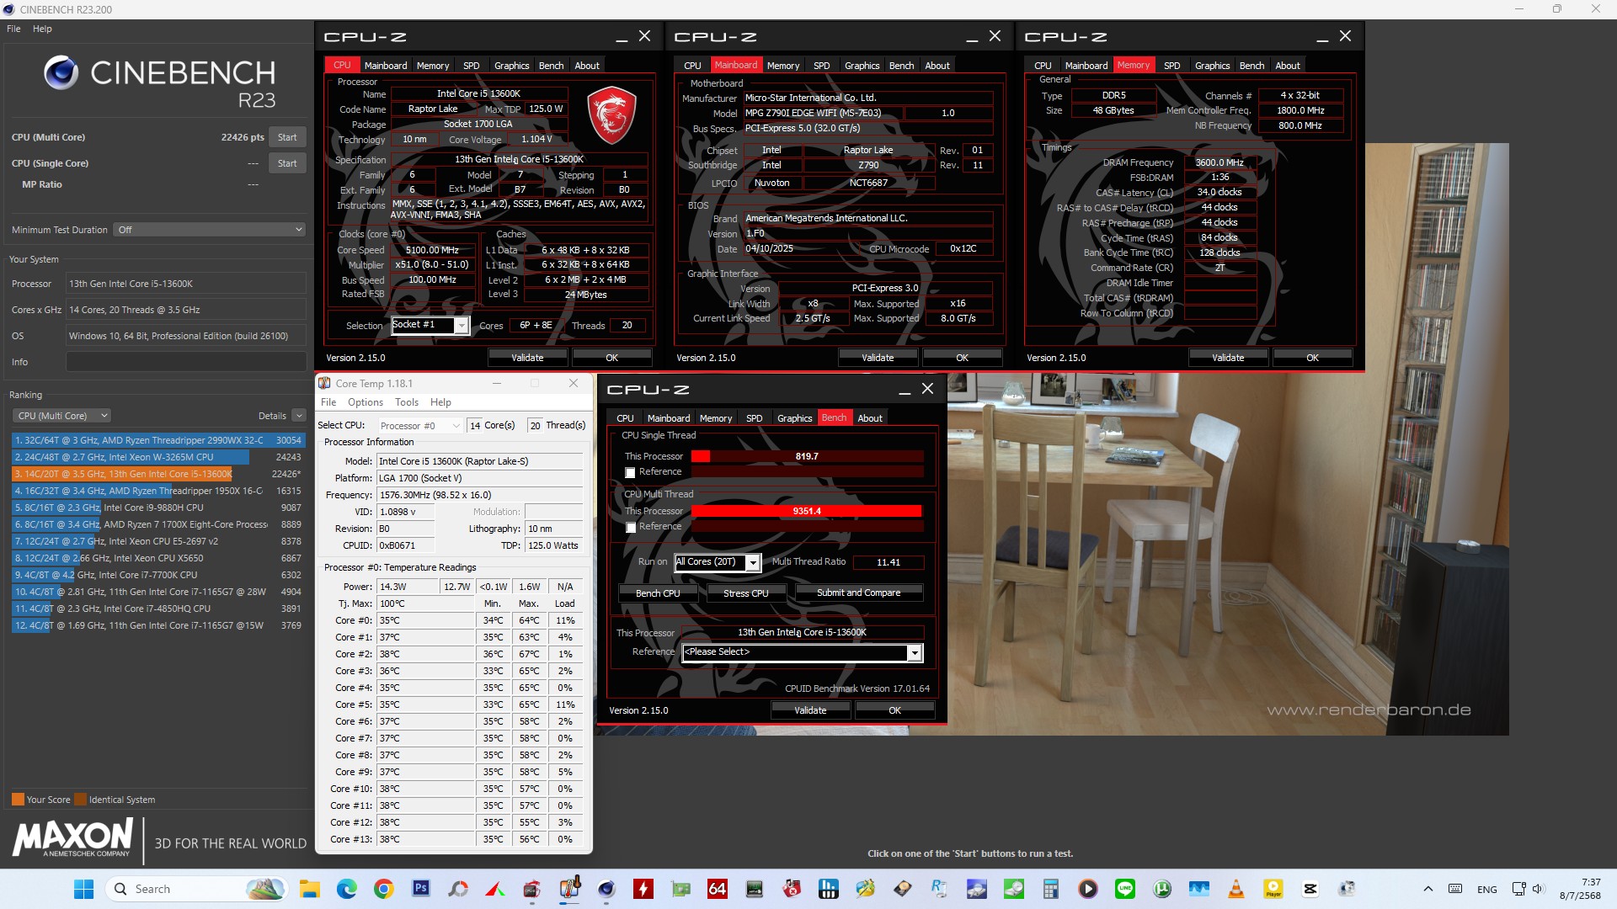Open the yellow Player app icon
Viewport: 1617px width, 909px height.
pyautogui.click(x=1273, y=889)
